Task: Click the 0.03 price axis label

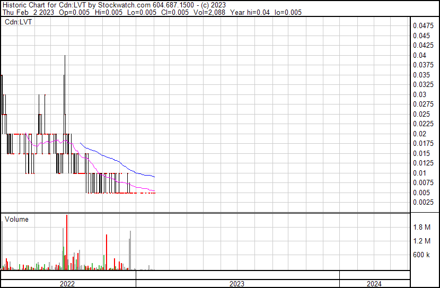Action: click(x=419, y=94)
